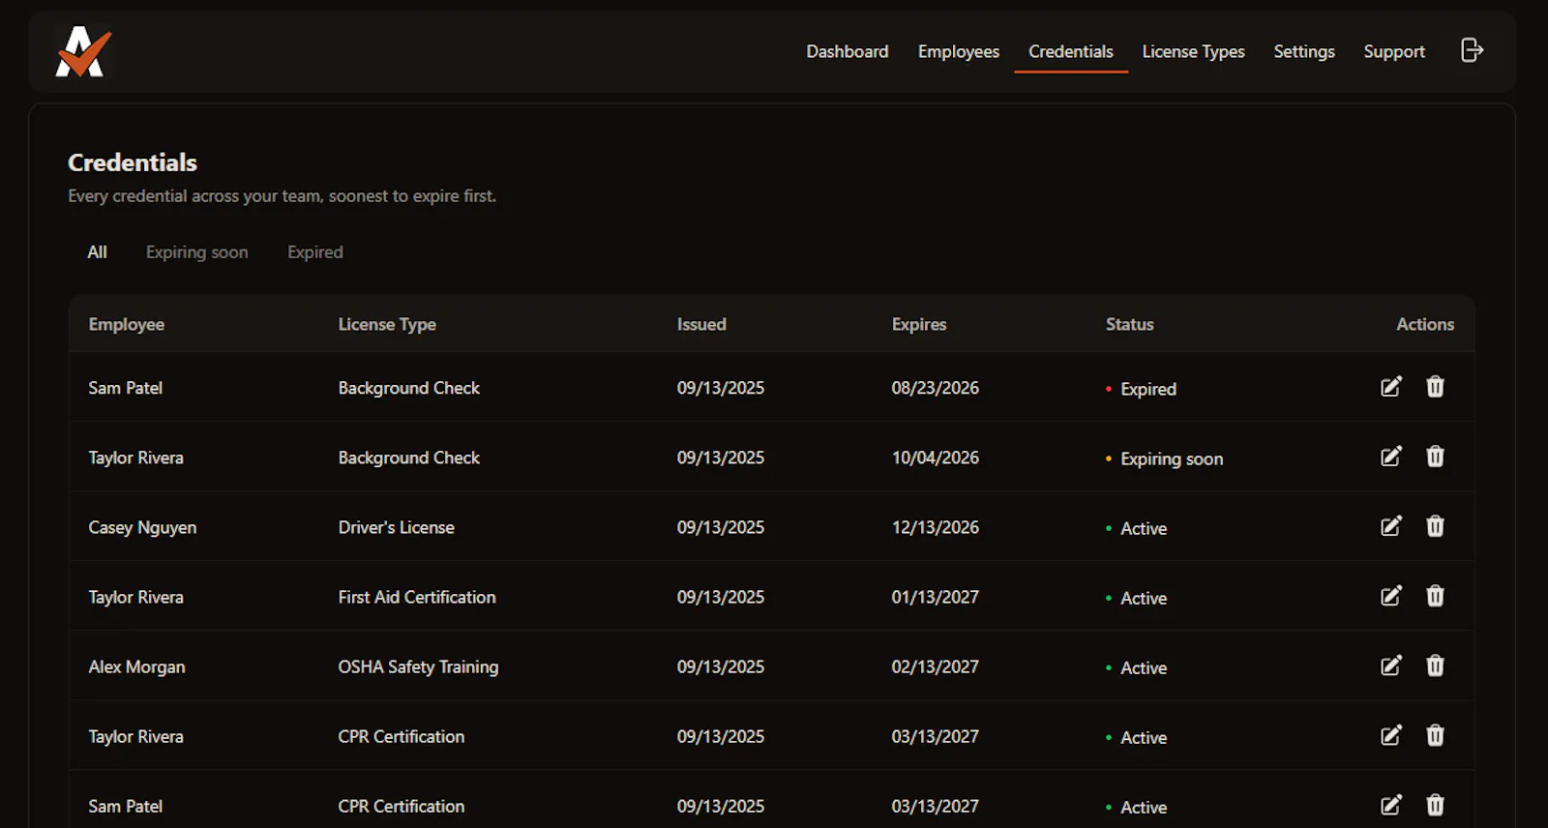
Task: Click expiry date 08/23/2026
Action: (x=935, y=388)
